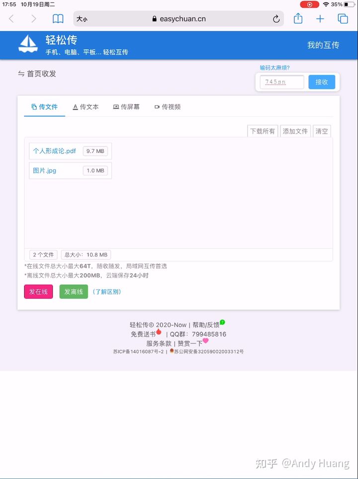
Task: Open the Safari share sheet icon
Action: coord(298,18)
